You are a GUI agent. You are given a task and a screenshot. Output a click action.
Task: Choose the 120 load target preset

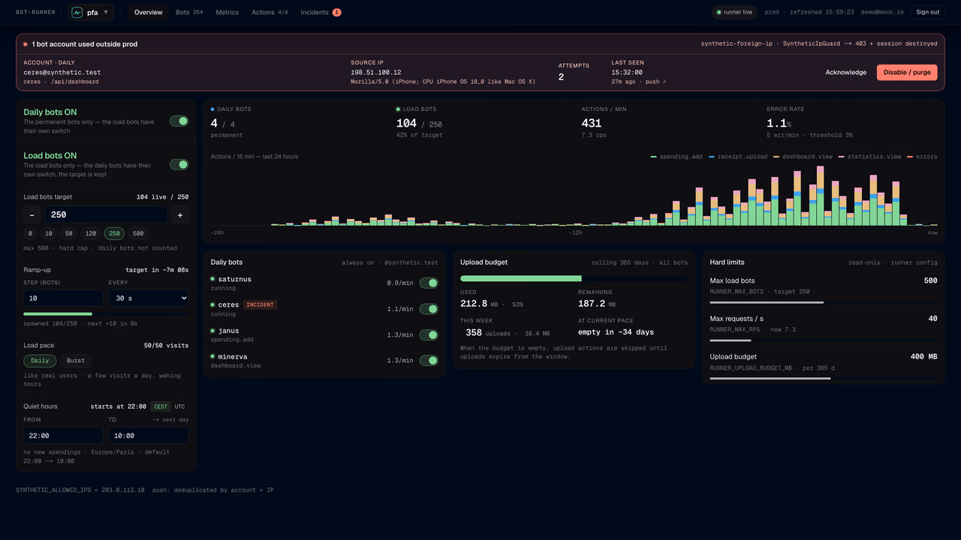(x=91, y=233)
